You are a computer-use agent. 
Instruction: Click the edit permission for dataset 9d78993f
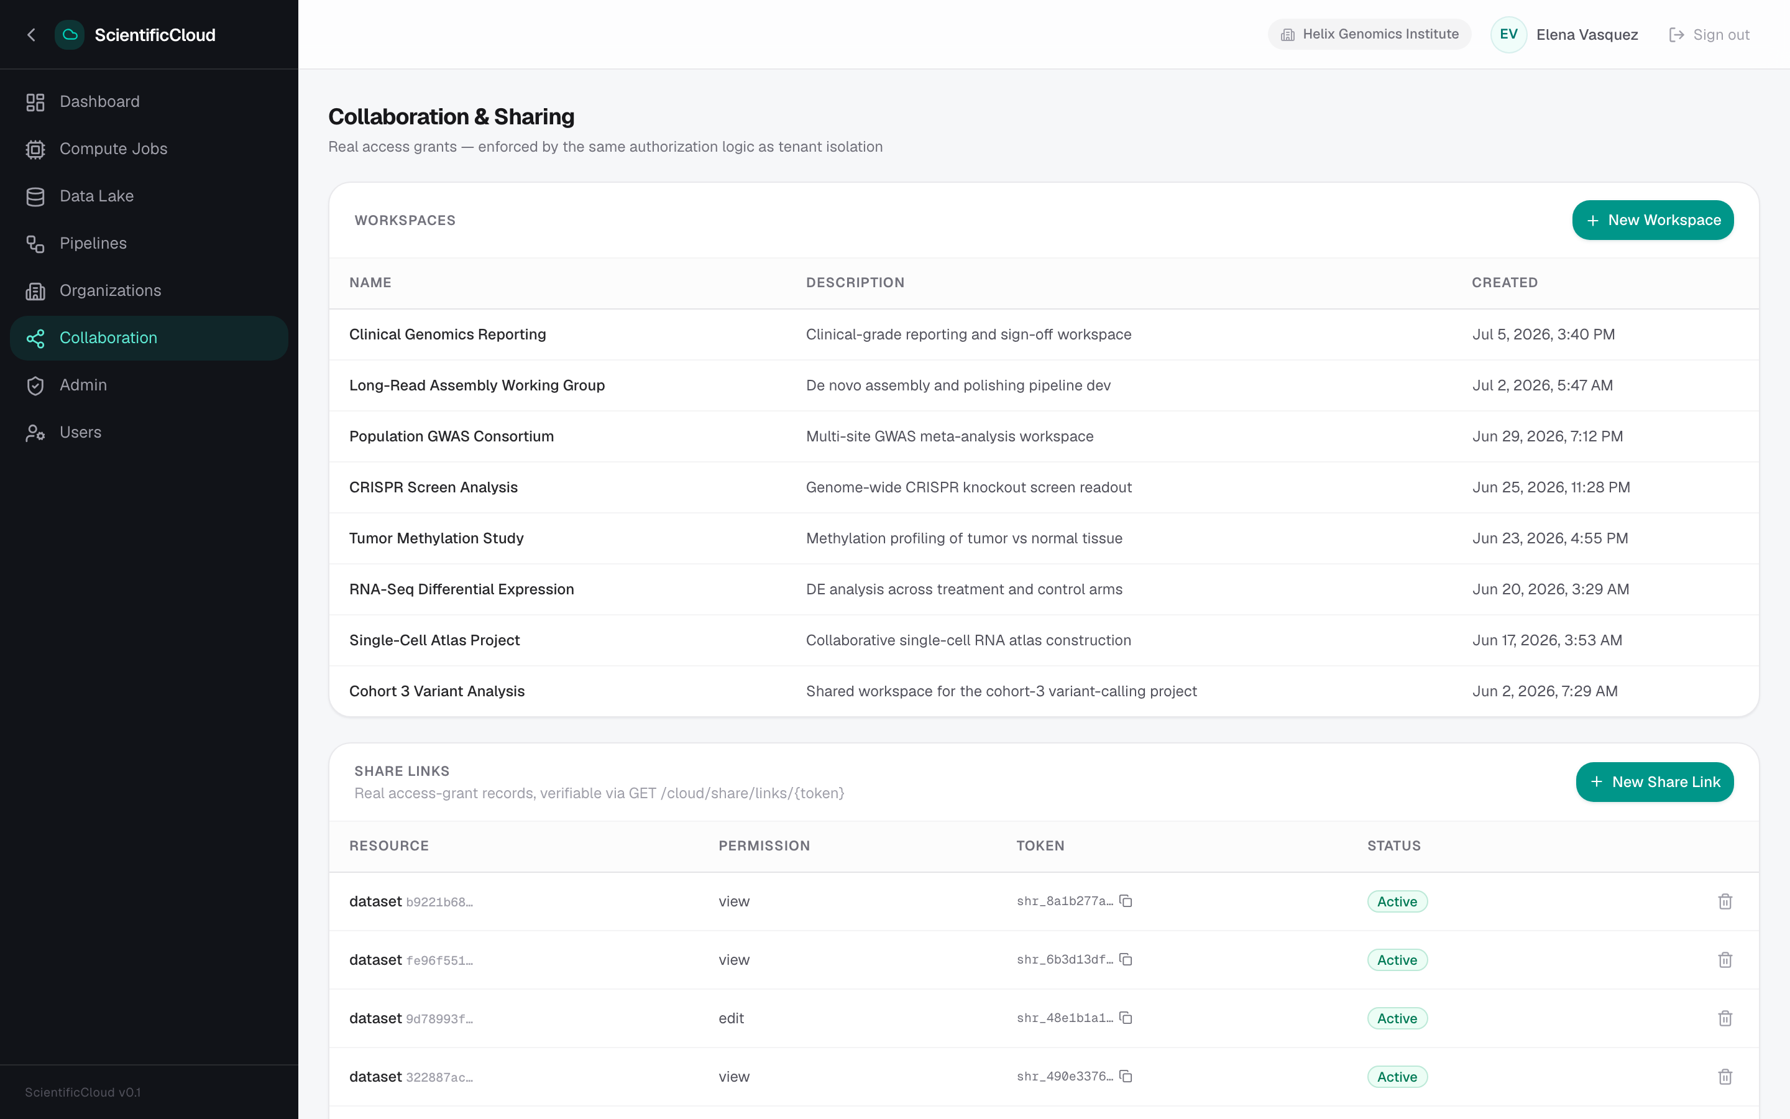coord(731,1018)
